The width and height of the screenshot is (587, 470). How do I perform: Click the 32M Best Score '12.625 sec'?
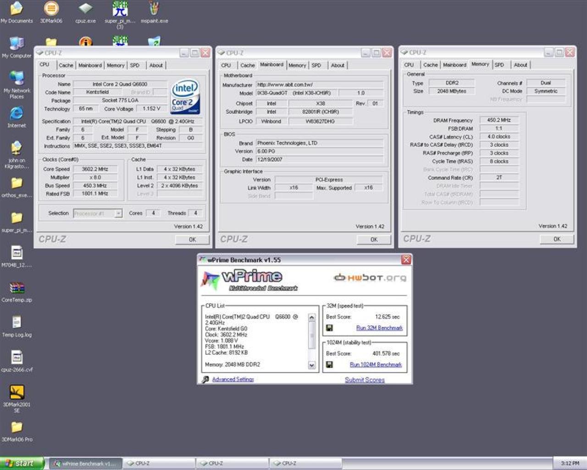pyautogui.click(x=388, y=317)
